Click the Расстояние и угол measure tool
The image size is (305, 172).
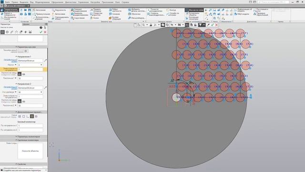pyautogui.click(x=261, y=10)
